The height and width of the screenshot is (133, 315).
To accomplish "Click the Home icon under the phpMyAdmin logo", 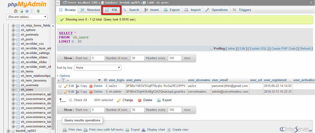I will point(16,11).
